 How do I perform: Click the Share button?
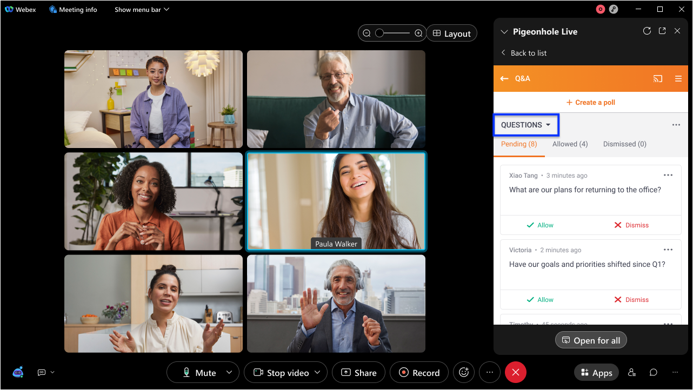(358, 373)
